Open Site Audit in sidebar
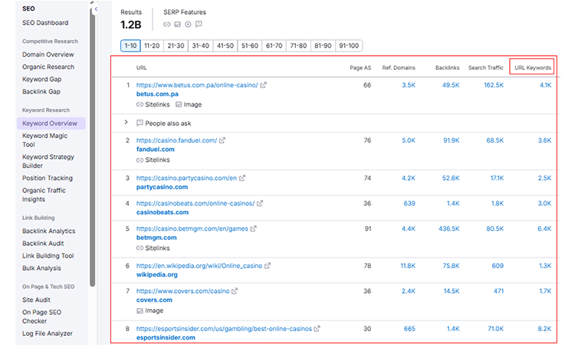The image size is (575, 345). [36, 300]
